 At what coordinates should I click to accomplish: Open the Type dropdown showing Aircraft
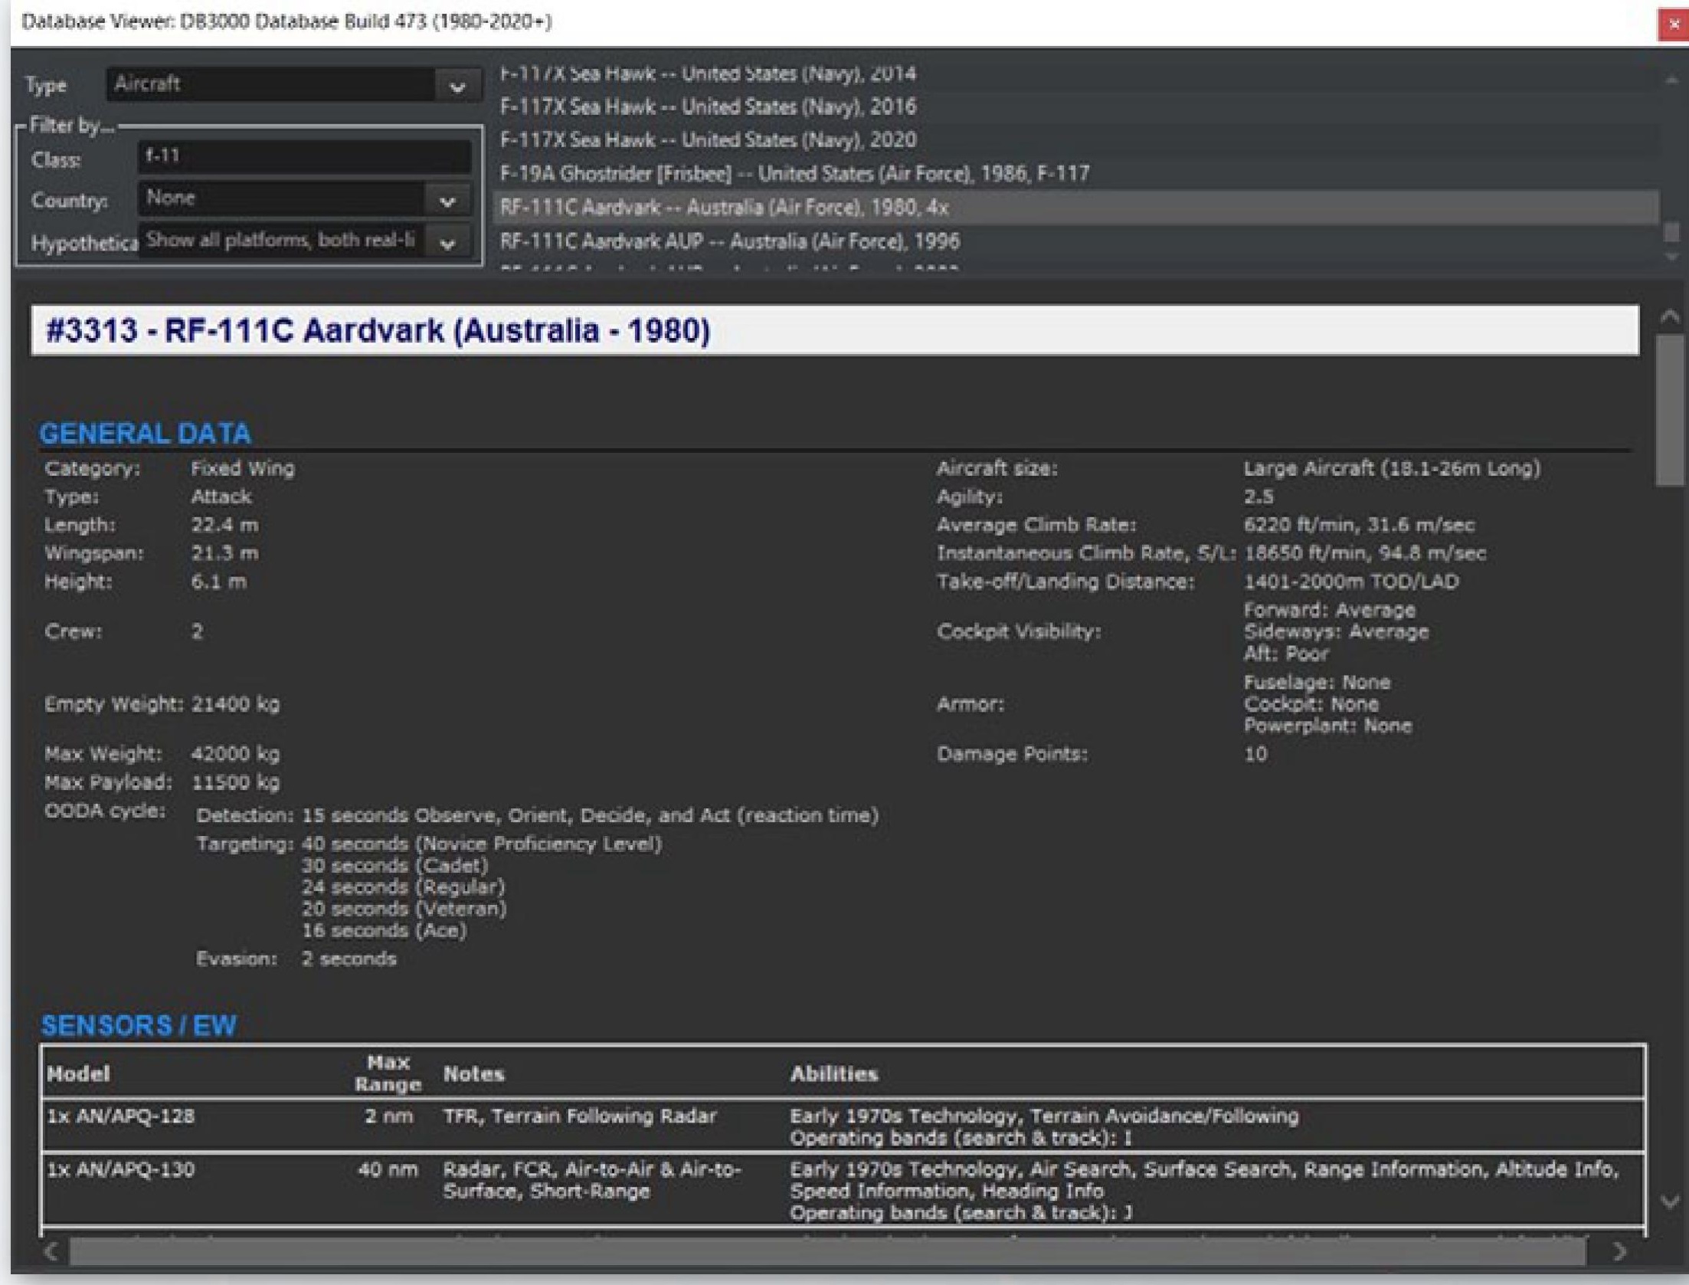coord(457,87)
